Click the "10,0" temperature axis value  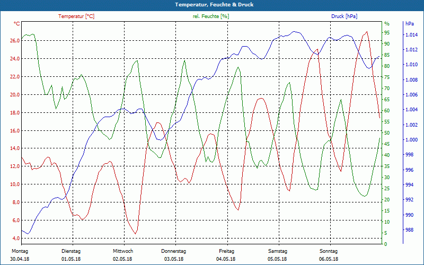coord(15,184)
